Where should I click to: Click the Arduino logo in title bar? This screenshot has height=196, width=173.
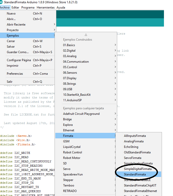point(2,2)
